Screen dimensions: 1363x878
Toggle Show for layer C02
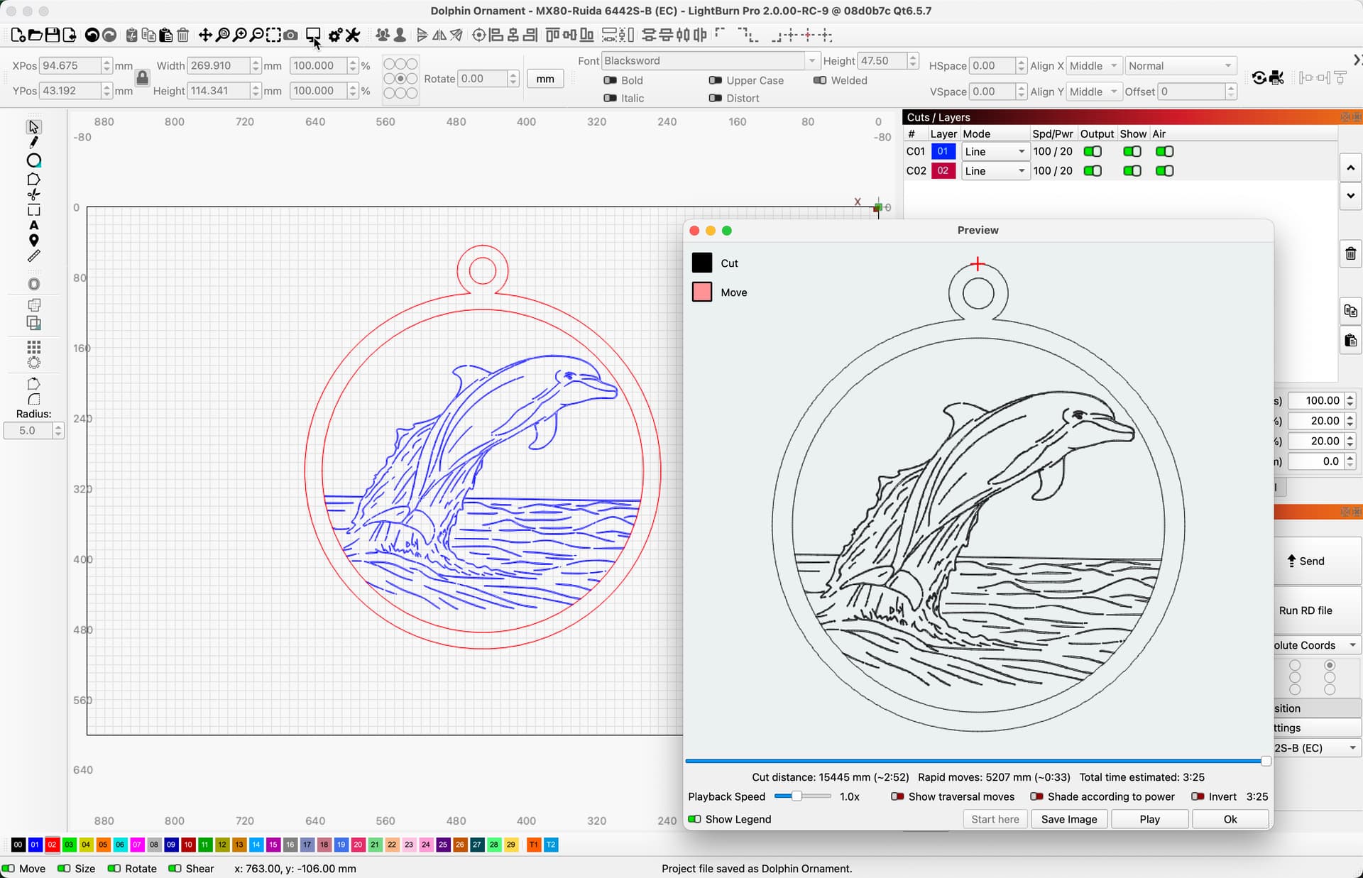[1132, 170]
